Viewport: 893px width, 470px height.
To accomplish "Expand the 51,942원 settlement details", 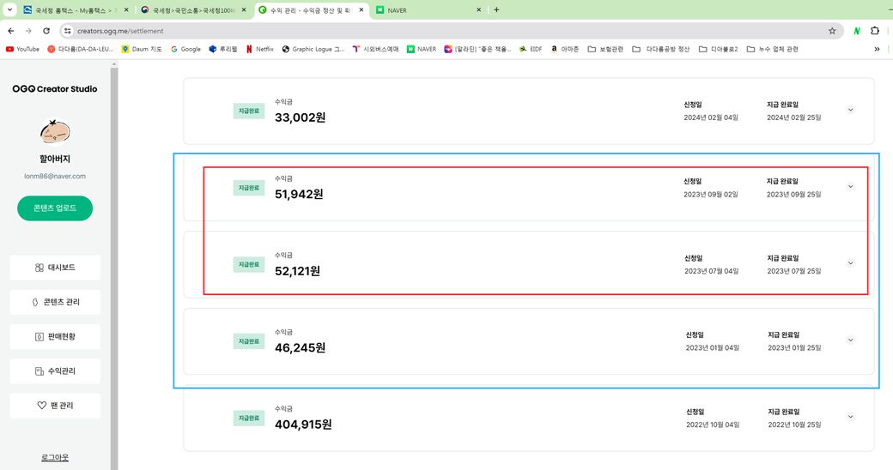I will [850, 187].
